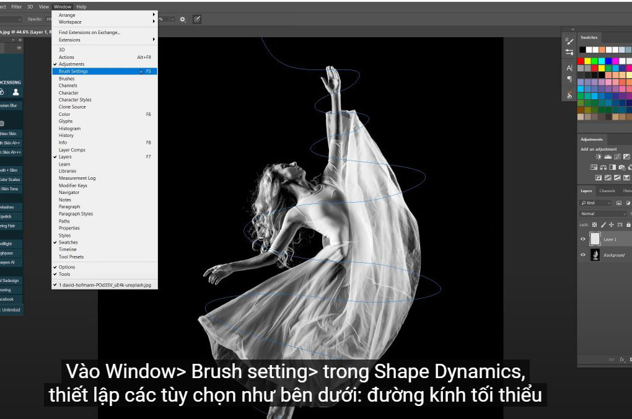Viewport: 632px width, 419px height.
Task: Open the Help menu in menu bar
Action: click(81, 7)
